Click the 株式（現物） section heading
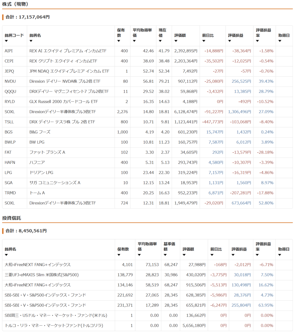Image resolution: width=294 pixels, height=332 pixels. click(x=15, y=4)
